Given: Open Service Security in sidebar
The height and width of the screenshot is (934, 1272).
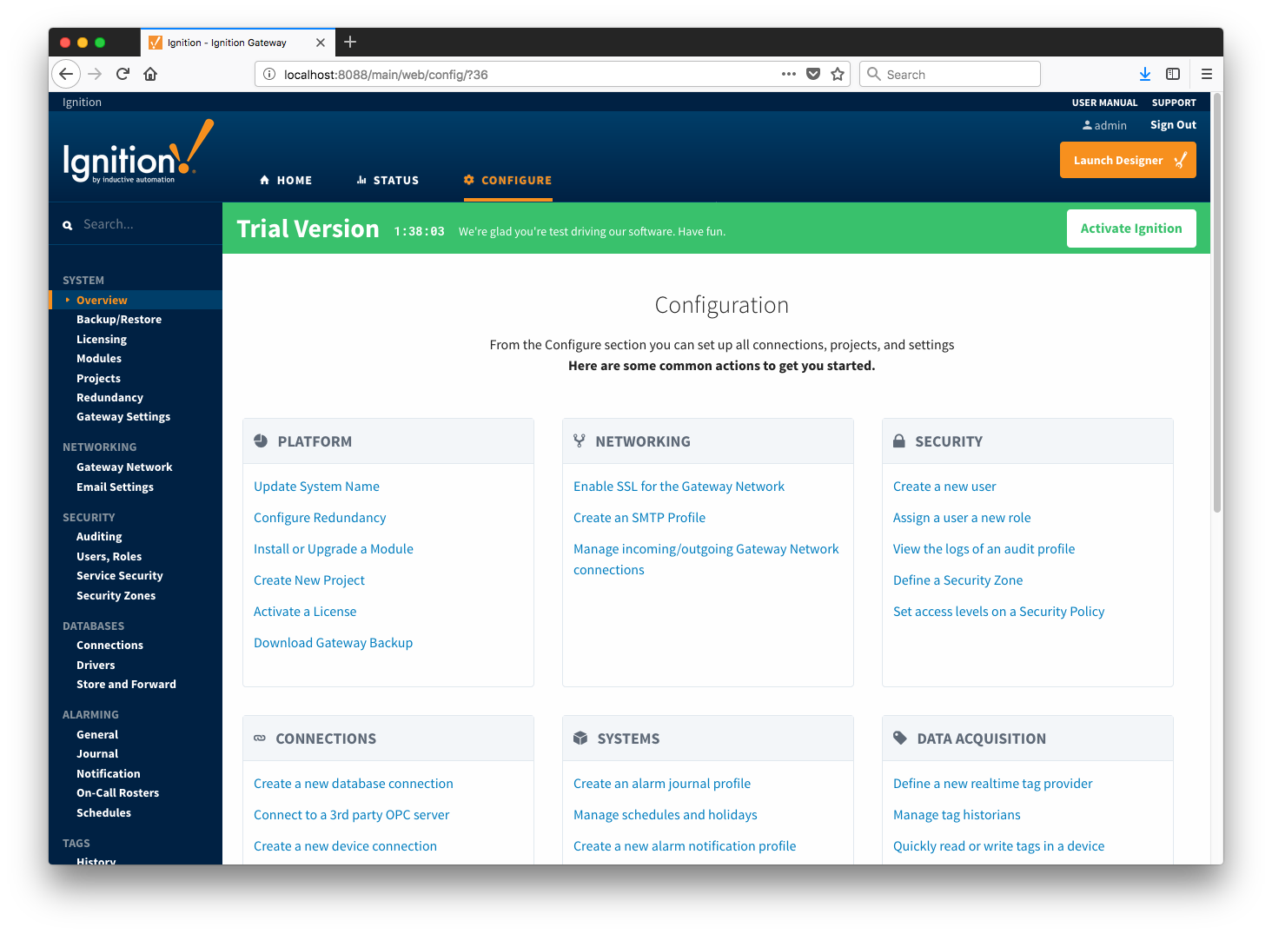Looking at the screenshot, I should click(x=120, y=575).
